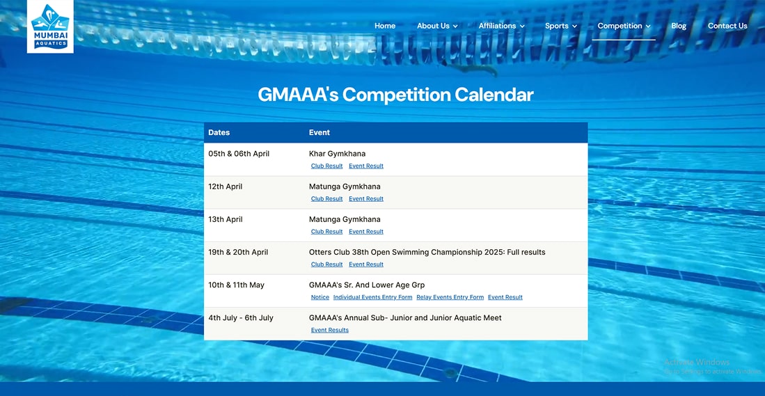Click the Mumbai Aquatics logo
Screen dimensions: 765x396
pos(50,26)
